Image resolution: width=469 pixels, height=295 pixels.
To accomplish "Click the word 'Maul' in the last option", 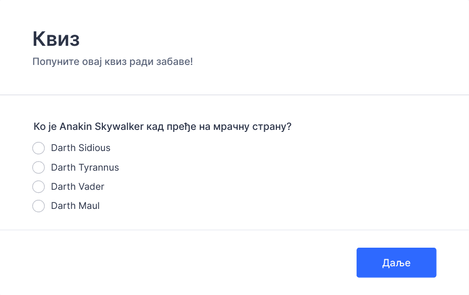I will coord(89,206).
